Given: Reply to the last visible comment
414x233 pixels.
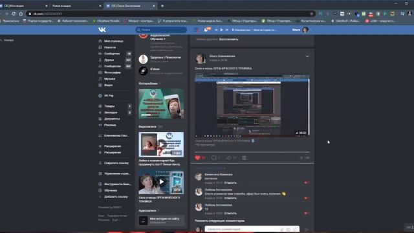Looking at the screenshot, I should tap(230, 214).
